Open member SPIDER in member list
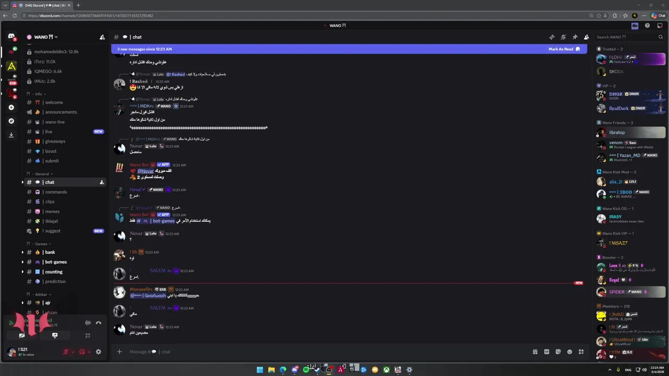Screen dimensions: 669x376 click(631, 292)
